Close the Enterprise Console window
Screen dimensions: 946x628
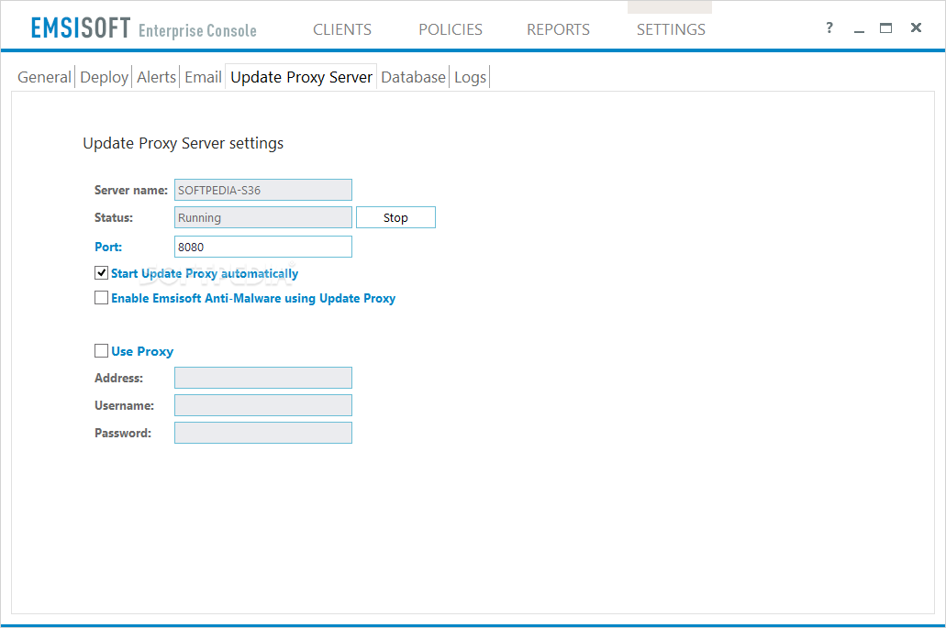pyautogui.click(x=916, y=28)
